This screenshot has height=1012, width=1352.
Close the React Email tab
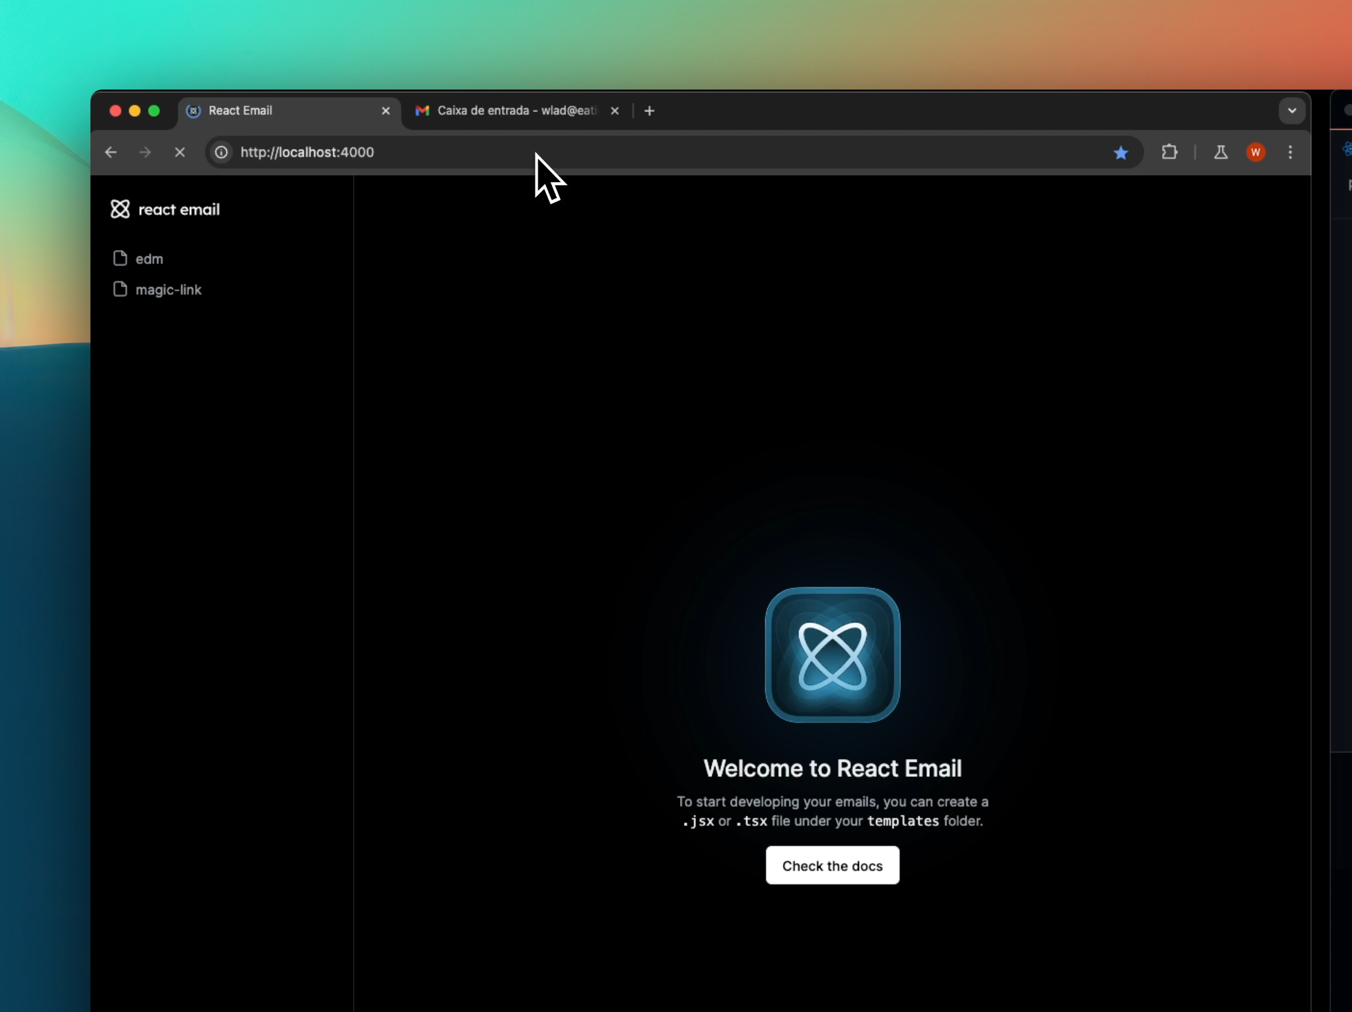(x=386, y=111)
